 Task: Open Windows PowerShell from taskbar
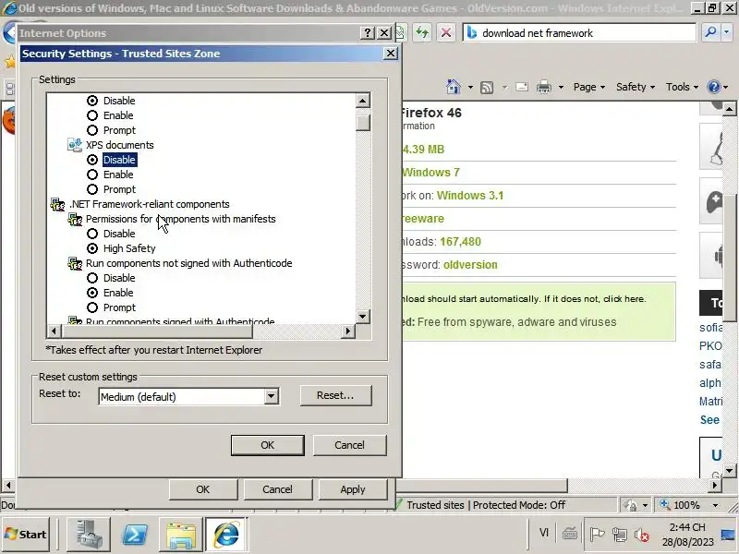[135, 535]
